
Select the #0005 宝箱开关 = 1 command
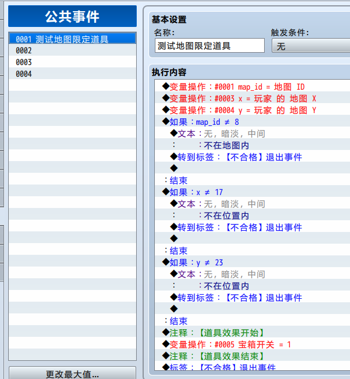pos(252,344)
